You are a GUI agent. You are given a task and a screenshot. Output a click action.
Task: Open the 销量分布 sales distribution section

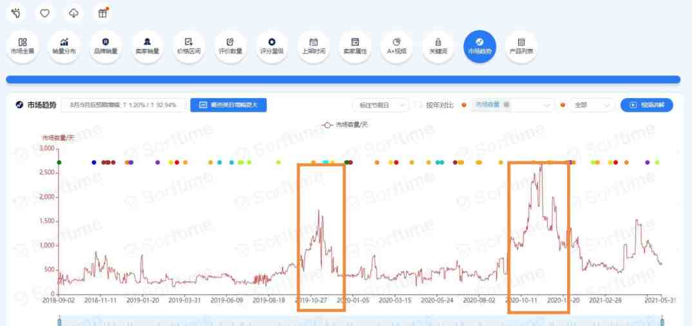tap(64, 46)
